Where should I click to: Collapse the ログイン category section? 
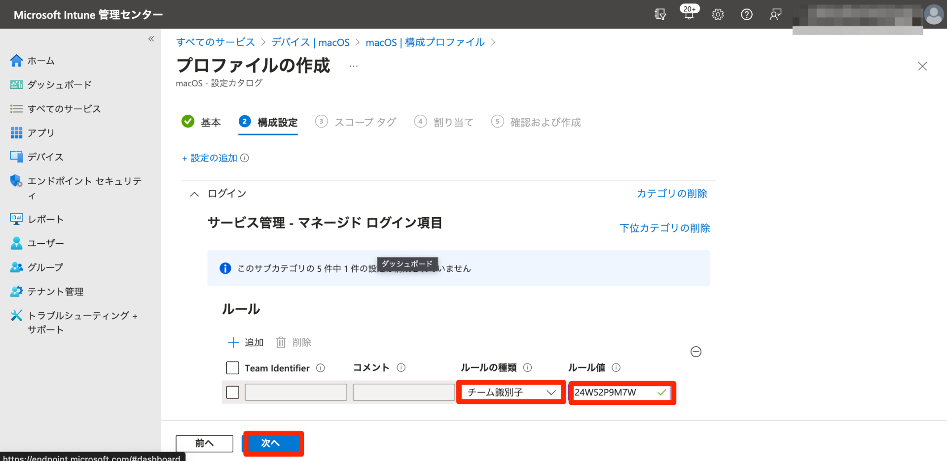point(194,194)
